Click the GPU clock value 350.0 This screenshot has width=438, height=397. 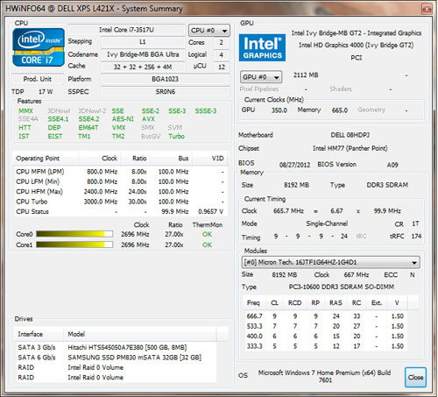click(x=279, y=110)
